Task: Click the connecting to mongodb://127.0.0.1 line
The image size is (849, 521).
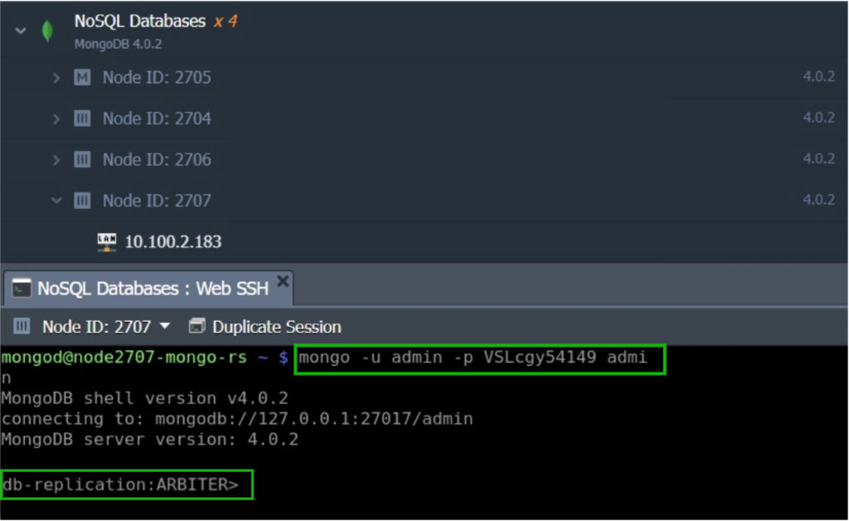Action: 237,419
